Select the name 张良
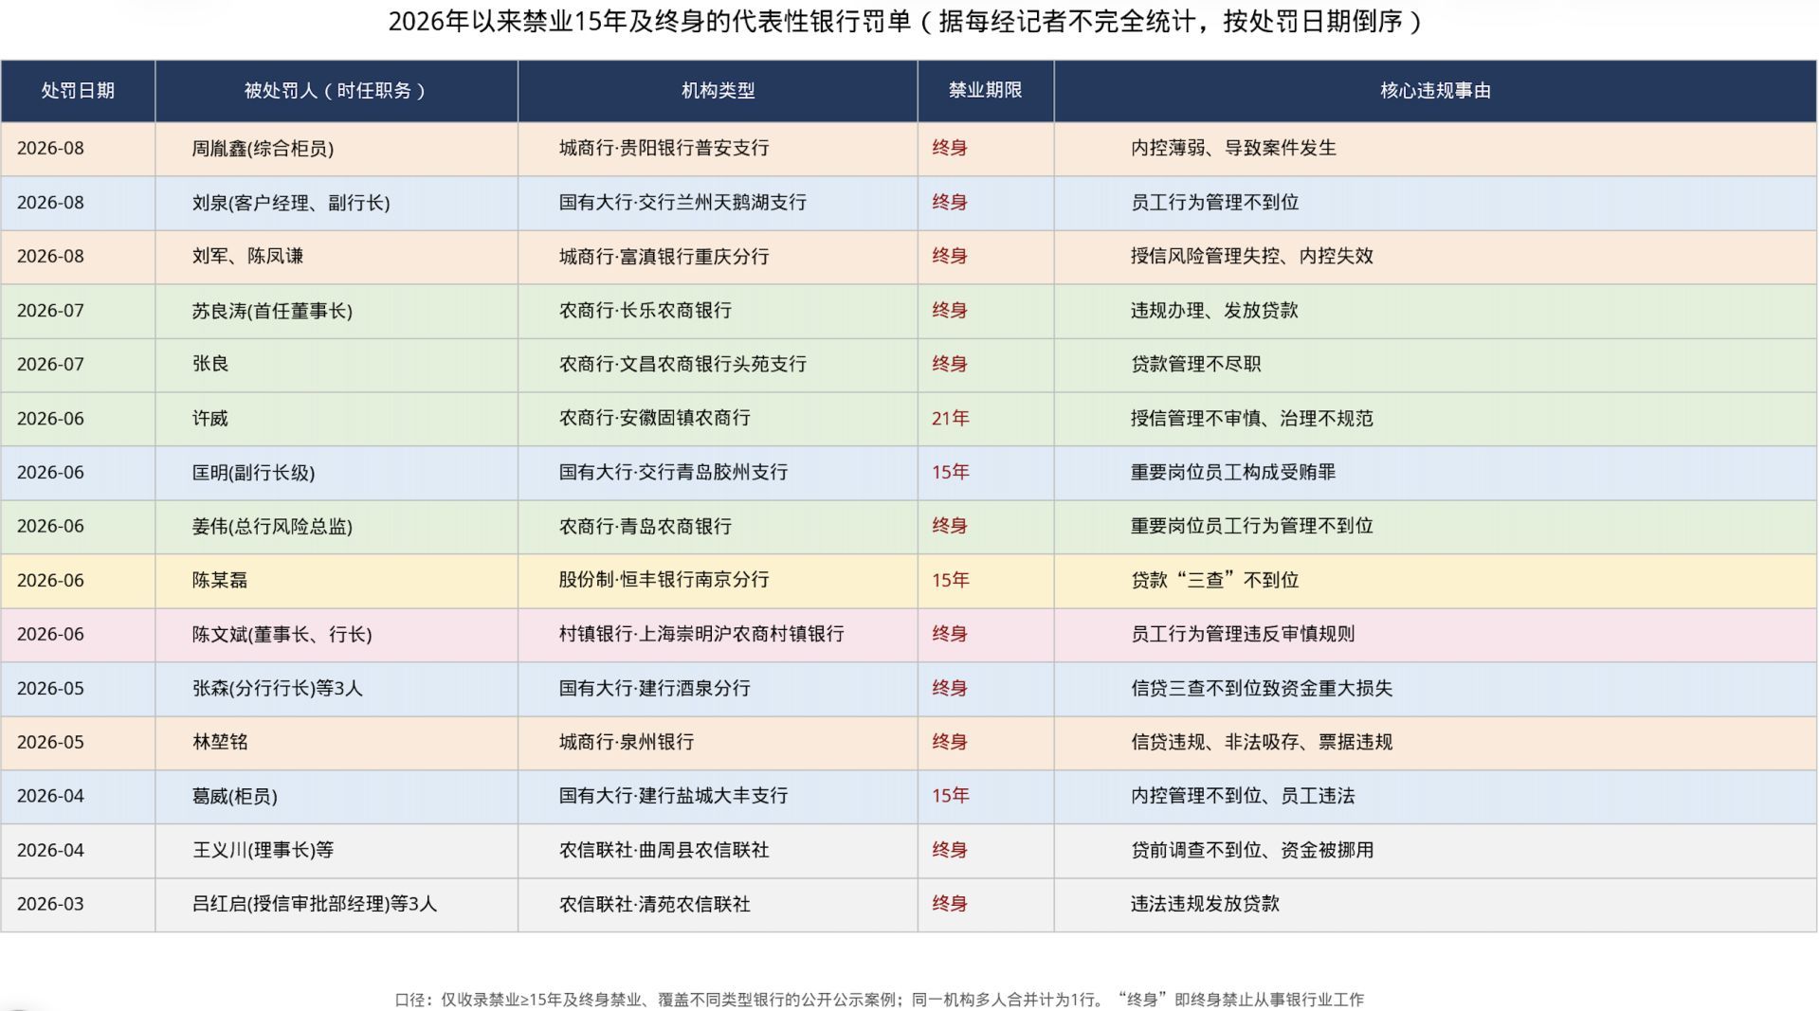The image size is (1819, 1011). click(210, 364)
